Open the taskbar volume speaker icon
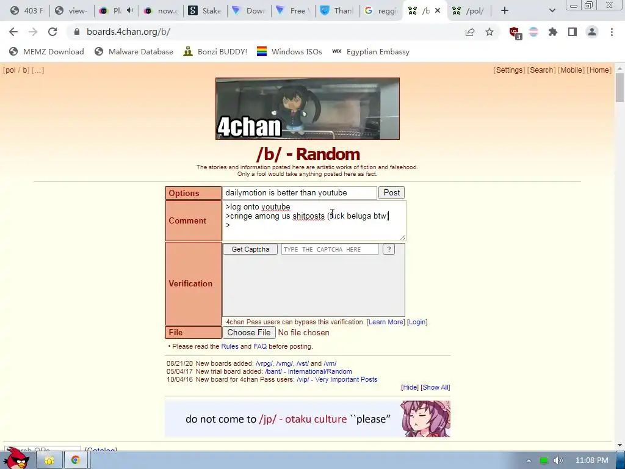625x469 pixels. (558, 460)
